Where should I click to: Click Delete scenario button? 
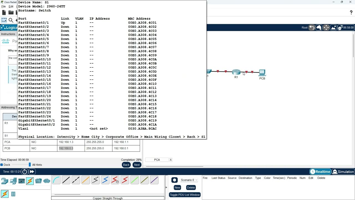[x=191, y=187]
